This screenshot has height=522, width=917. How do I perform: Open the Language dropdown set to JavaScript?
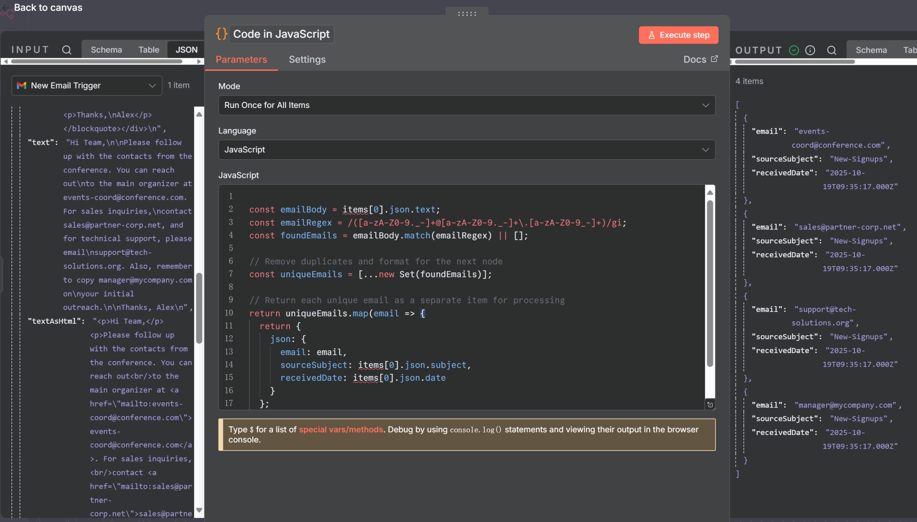pos(466,150)
